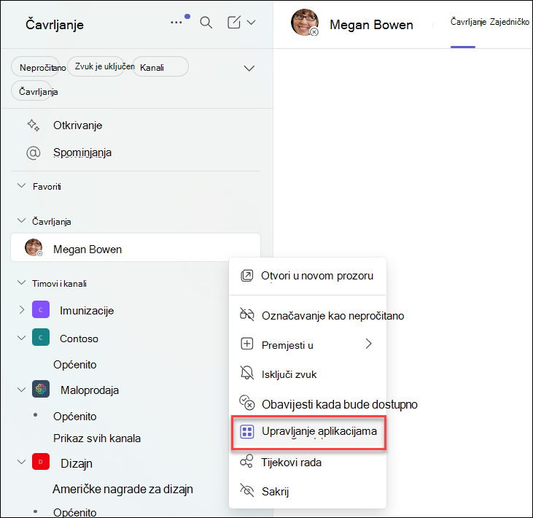The width and height of the screenshot is (533, 518).
Task: Open the Premjesti u submenu
Action: click(x=308, y=345)
